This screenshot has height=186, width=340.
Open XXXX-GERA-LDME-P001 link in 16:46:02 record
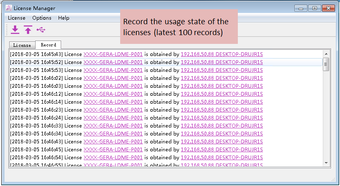pos(113,78)
